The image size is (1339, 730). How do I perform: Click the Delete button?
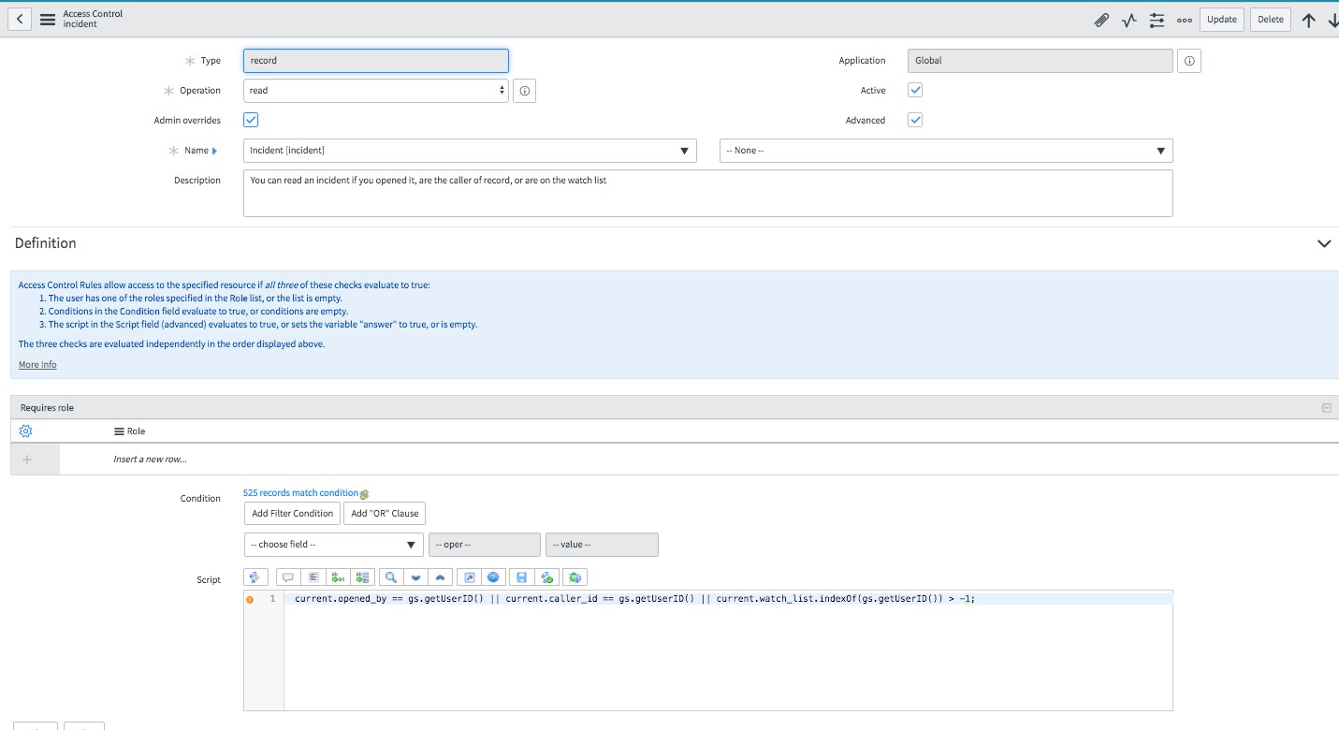point(1271,20)
